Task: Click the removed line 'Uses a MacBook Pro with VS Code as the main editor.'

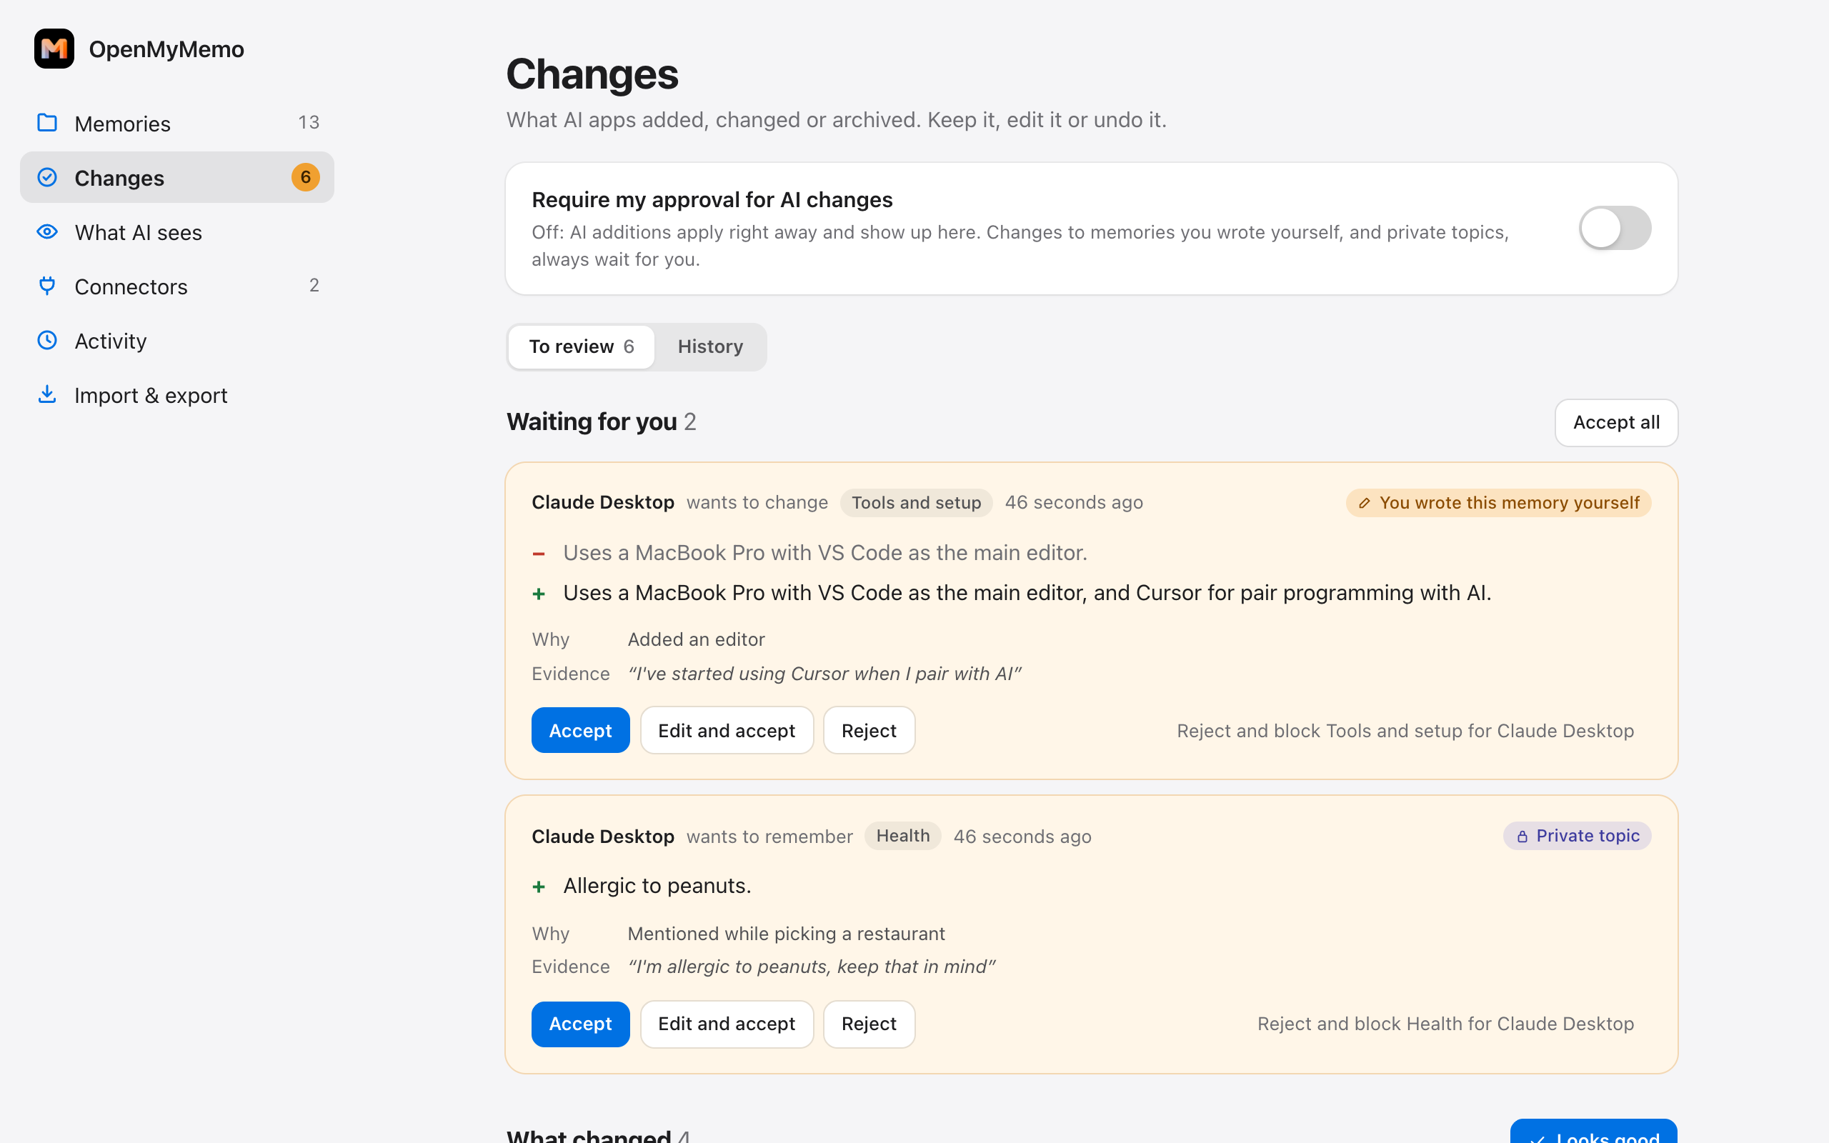Action: pos(824,553)
